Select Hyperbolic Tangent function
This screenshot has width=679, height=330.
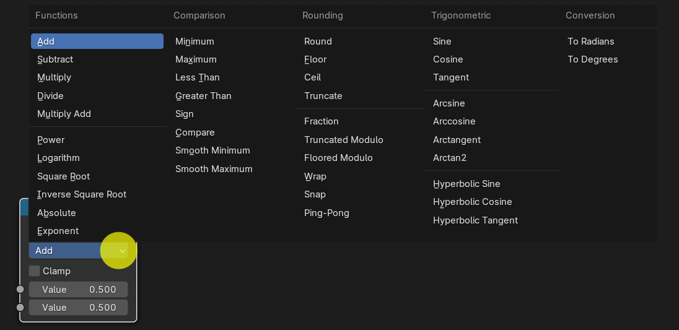click(x=475, y=220)
